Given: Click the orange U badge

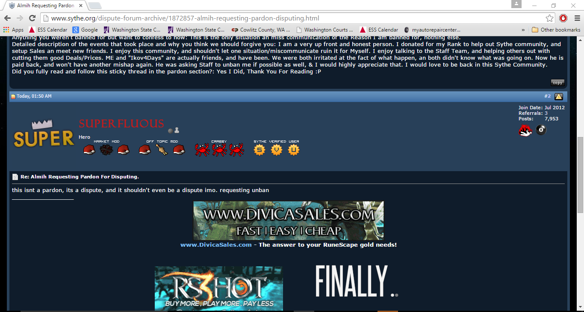Looking at the screenshot, I should pos(293,150).
